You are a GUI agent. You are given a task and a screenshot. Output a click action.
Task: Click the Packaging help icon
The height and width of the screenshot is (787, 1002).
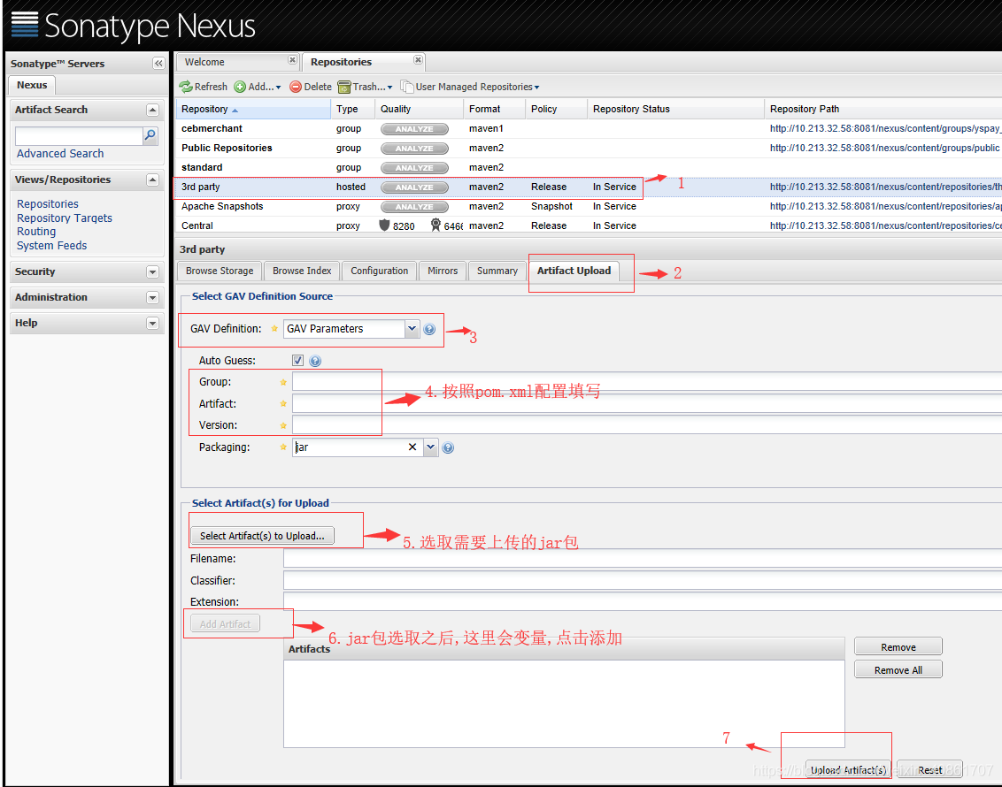pos(448,448)
